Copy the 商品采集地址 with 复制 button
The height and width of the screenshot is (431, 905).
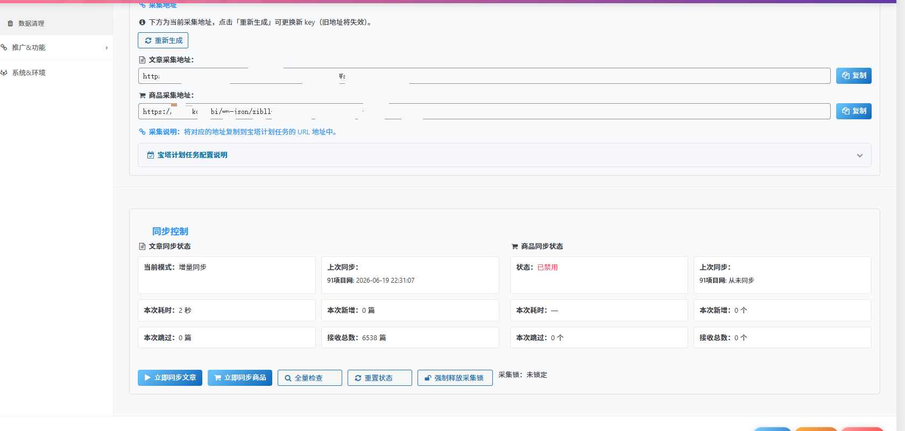click(x=854, y=111)
